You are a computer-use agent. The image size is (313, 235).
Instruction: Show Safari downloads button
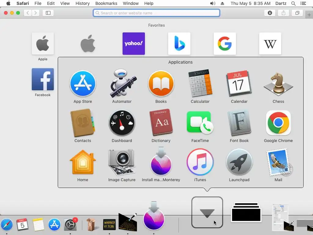pos(270,13)
